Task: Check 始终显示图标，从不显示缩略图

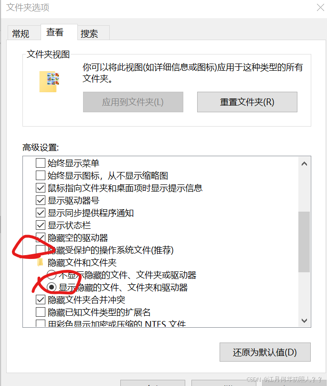Action: click(41, 175)
